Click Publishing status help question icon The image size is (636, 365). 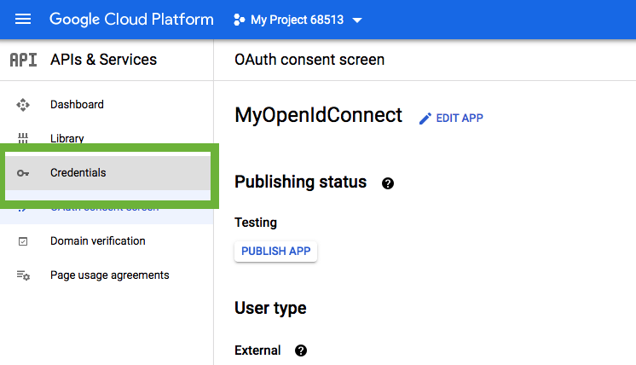(x=388, y=183)
